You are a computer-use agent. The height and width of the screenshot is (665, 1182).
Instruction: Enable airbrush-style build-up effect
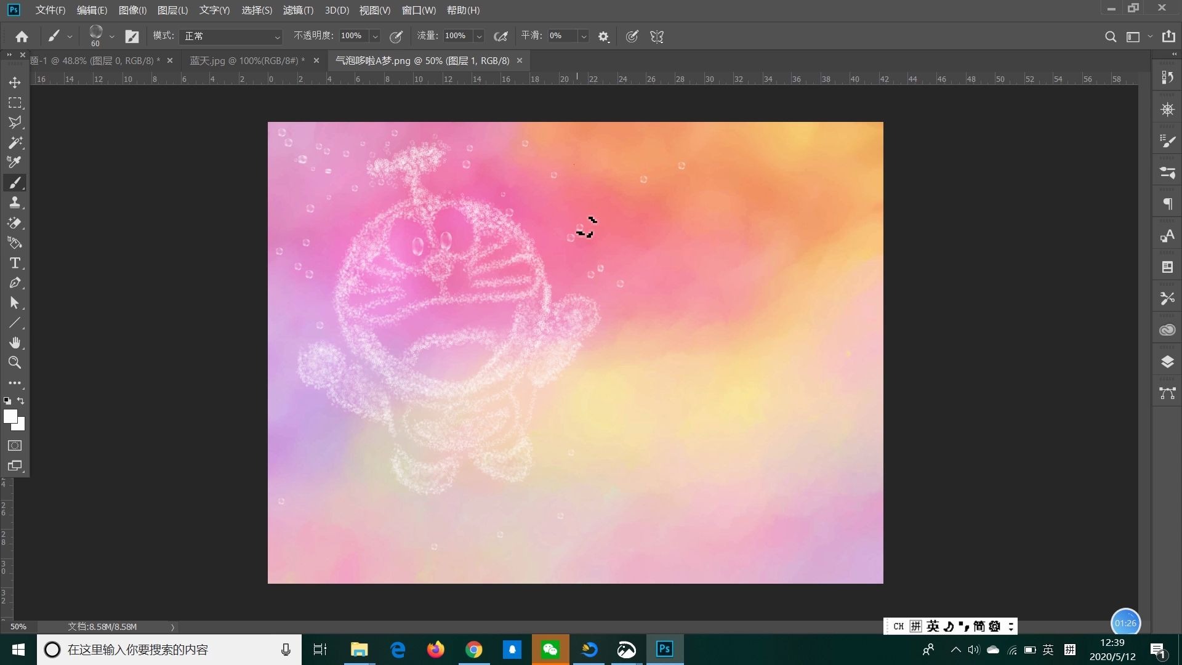pos(501,36)
